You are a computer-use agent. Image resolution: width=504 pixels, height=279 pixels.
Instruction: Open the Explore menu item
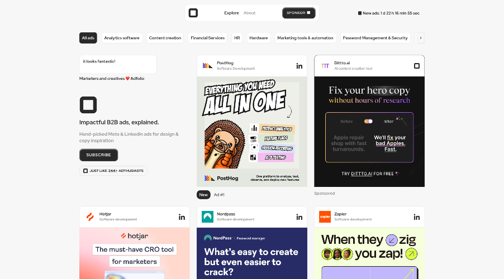coord(231,13)
